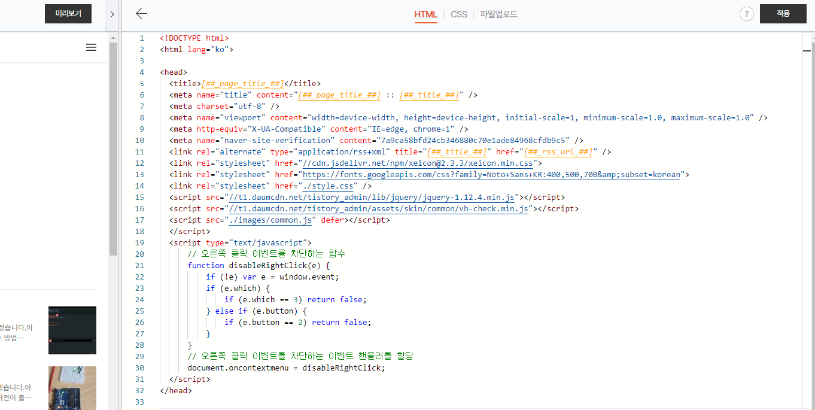Screen dimensions: 815x410
Task: Click the closing </head> tag line
Action: [176, 390]
